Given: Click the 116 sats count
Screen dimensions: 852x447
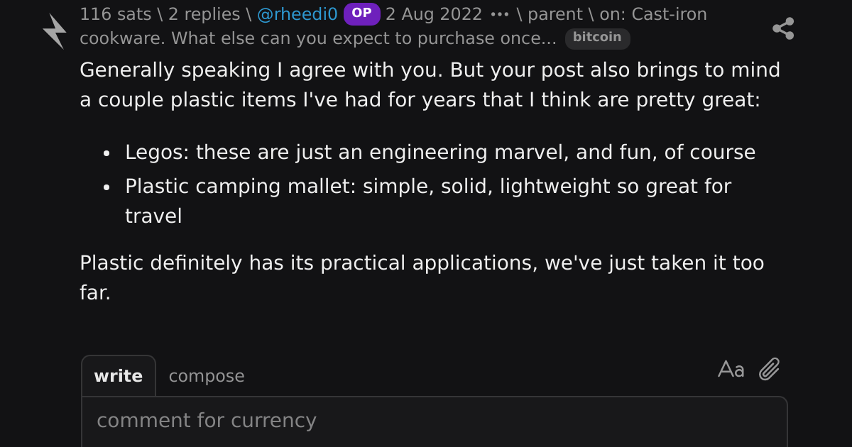Looking at the screenshot, I should (x=115, y=14).
